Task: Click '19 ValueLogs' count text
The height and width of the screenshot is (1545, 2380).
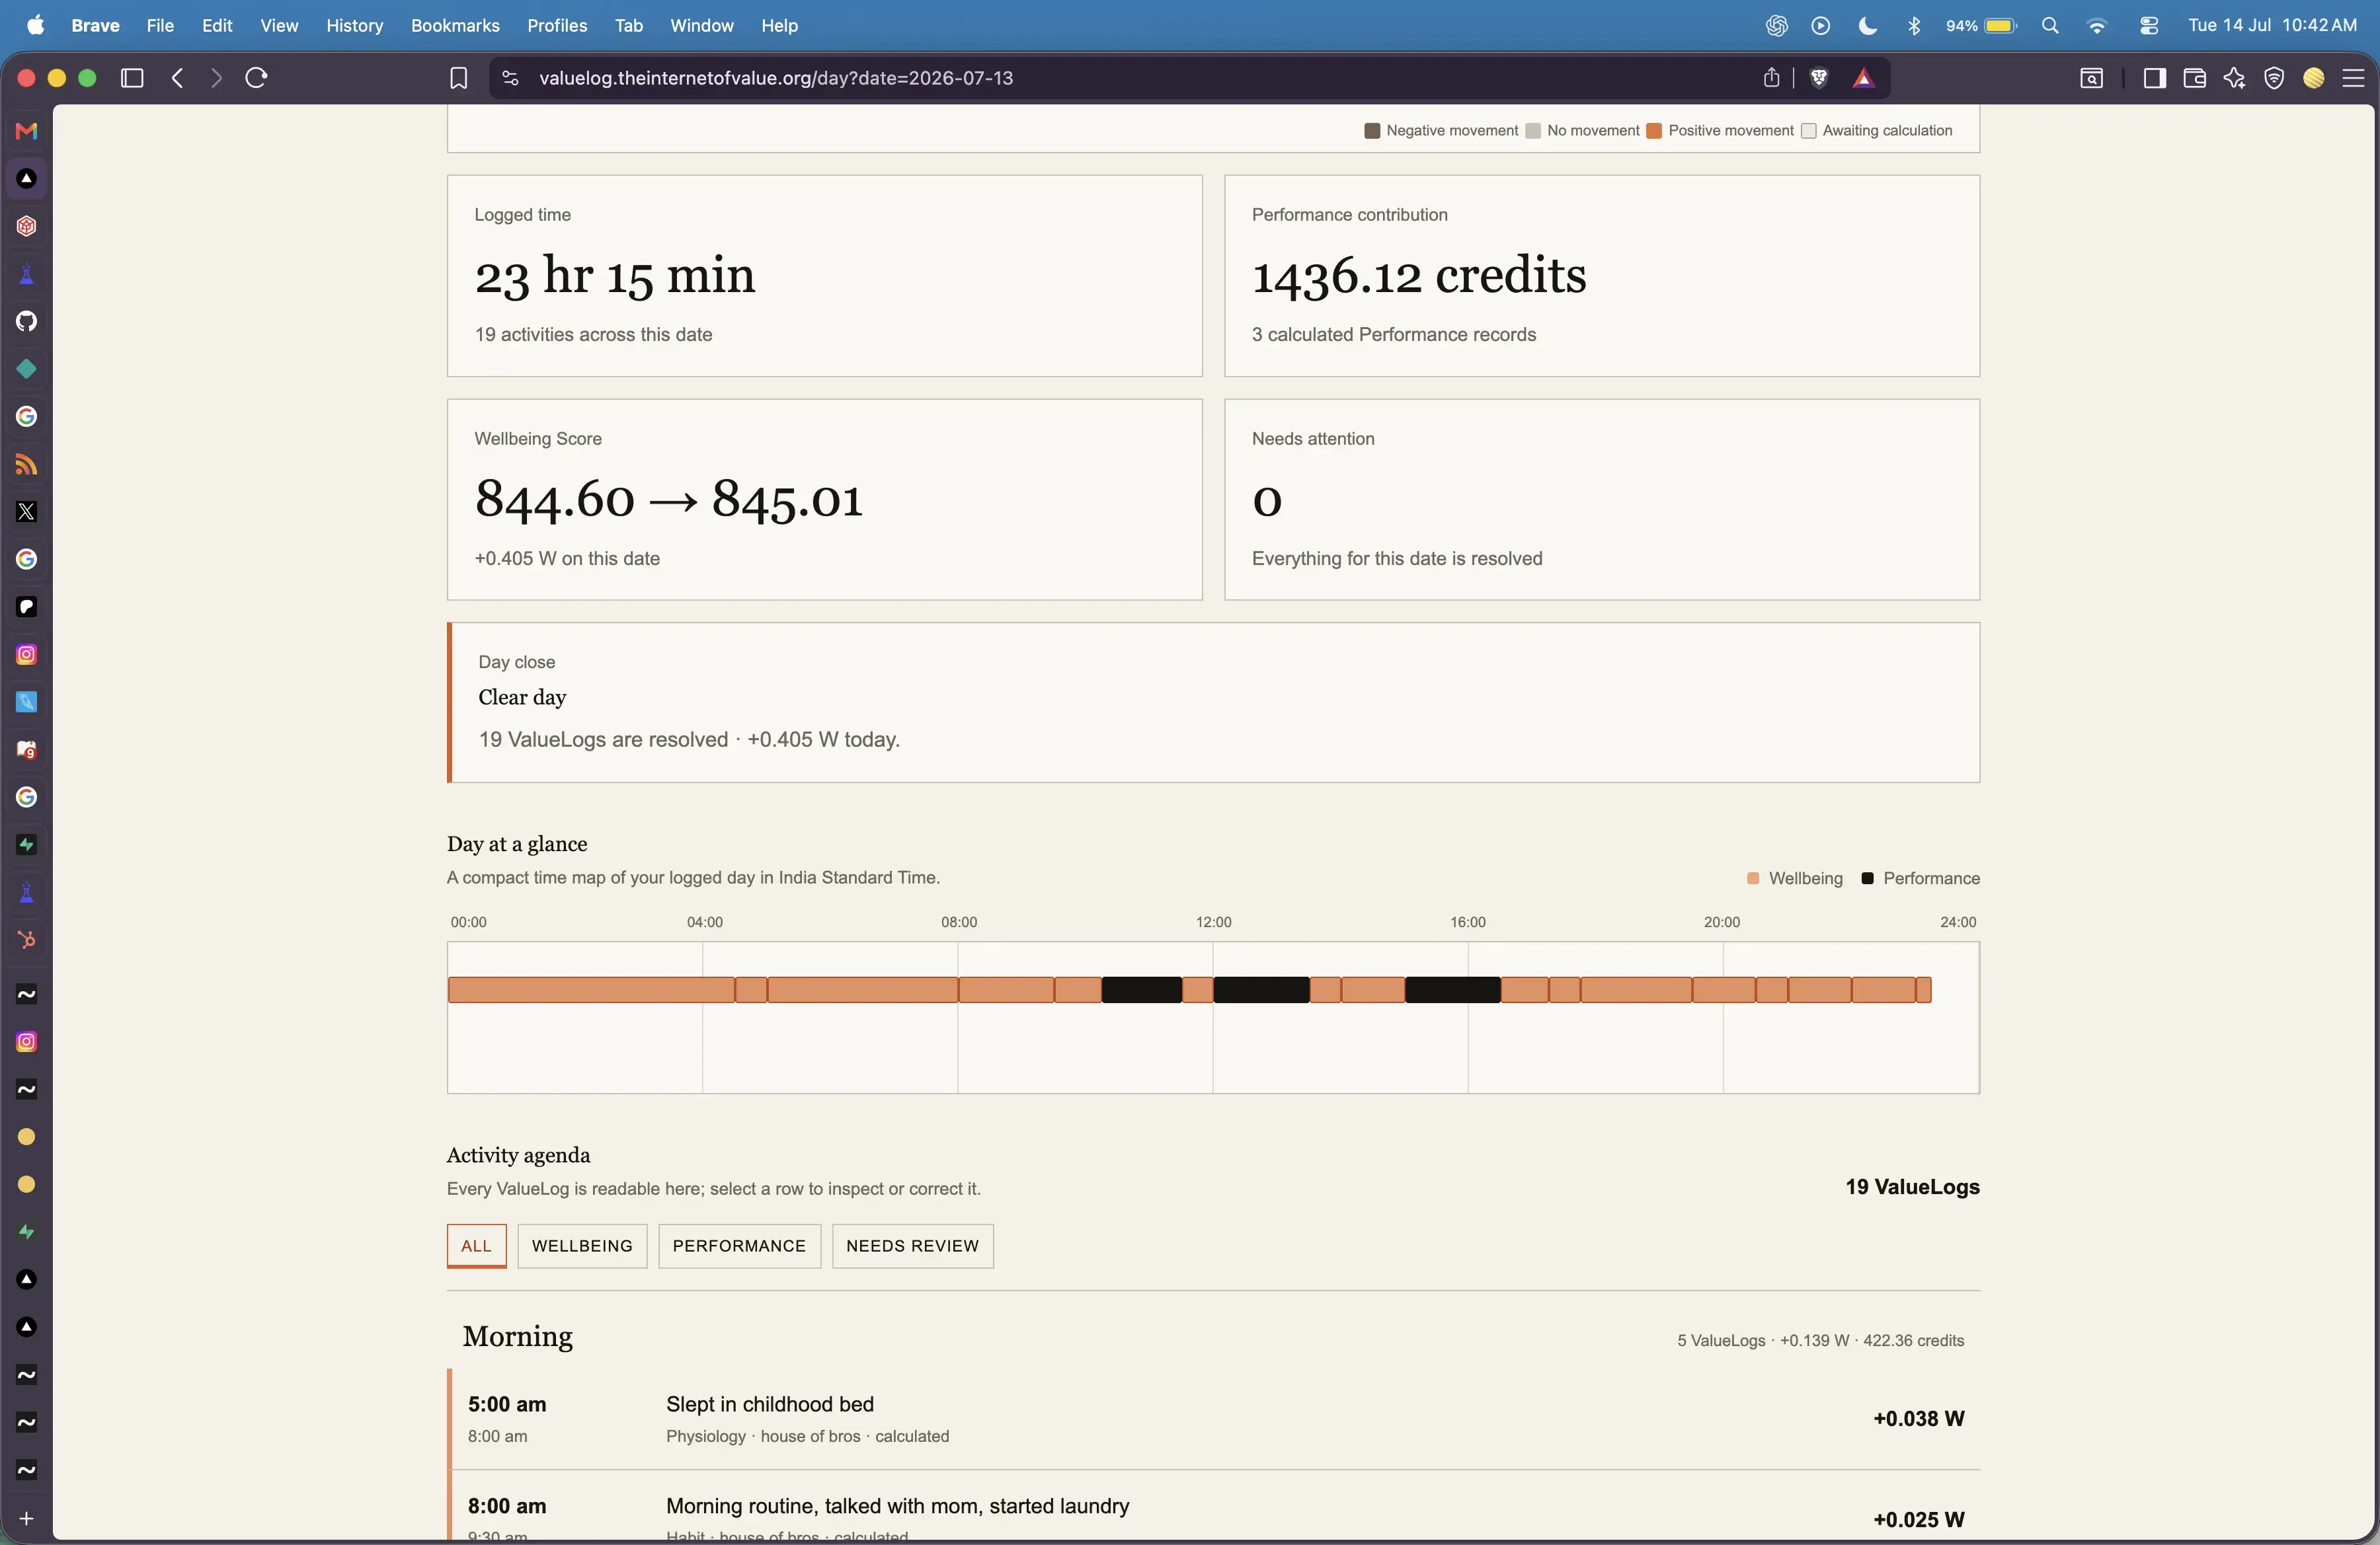Action: click(1912, 1187)
